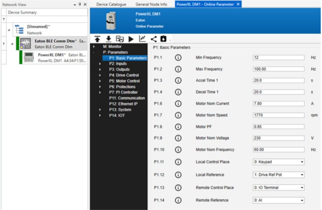322x210 pixels.
Task: Click the Device Summary column header
Action: click(47, 12)
